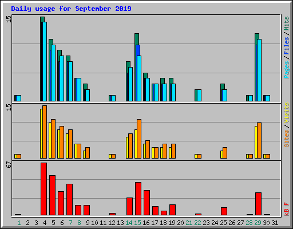Click day label 1 on the x-axis

click(x=19, y=223)
